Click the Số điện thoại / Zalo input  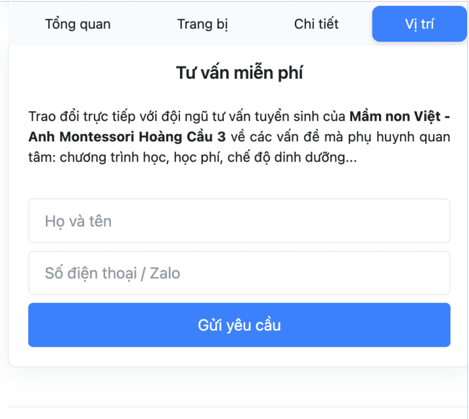[239, 273]
